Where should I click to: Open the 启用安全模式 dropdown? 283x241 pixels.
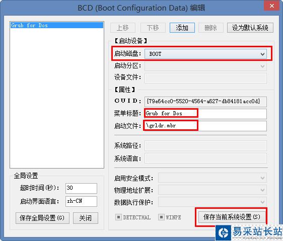pyautogui.click(x=213, y=178)
